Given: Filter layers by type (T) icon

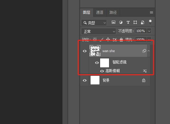Looking at the screenshot, I should 128,22.
